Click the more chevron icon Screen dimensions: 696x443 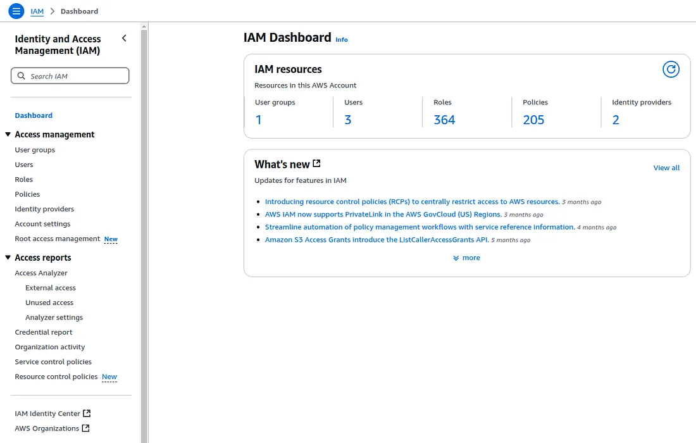[x=456, y=258]
